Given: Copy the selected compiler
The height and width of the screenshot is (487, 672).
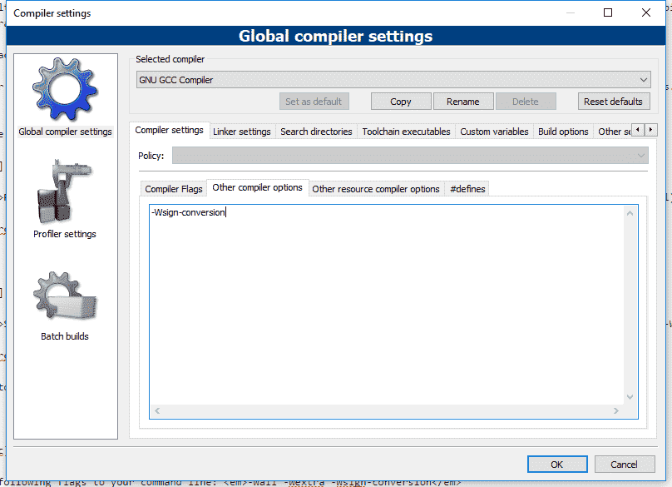Looking at the screenshot, I should click(x=401, y=102).
